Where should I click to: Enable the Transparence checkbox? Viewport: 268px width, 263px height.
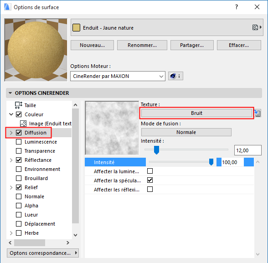(x=19, y=151)
